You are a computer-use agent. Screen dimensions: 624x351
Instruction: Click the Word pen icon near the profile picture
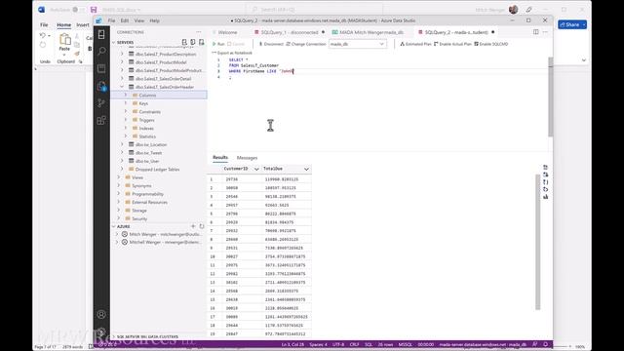click(528, 10)
